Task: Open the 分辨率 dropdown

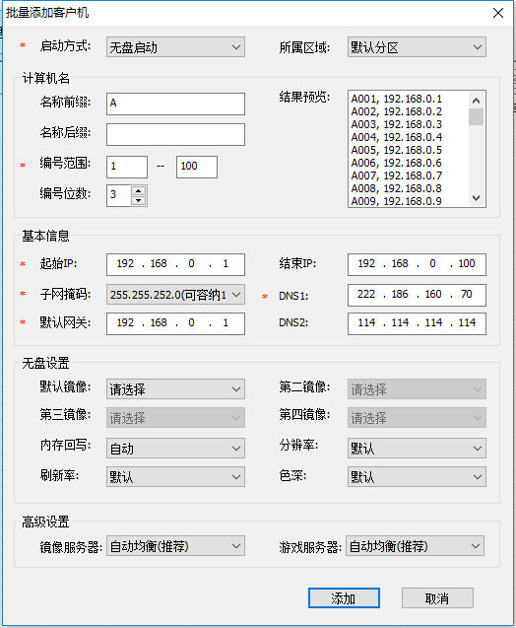Action: click(x=417, y=448)
